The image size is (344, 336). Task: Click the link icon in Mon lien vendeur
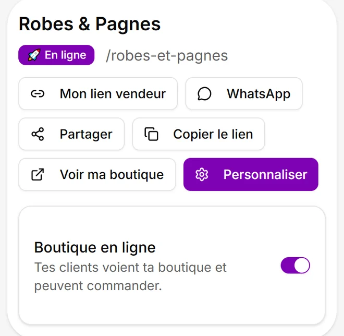click(38, 94)
